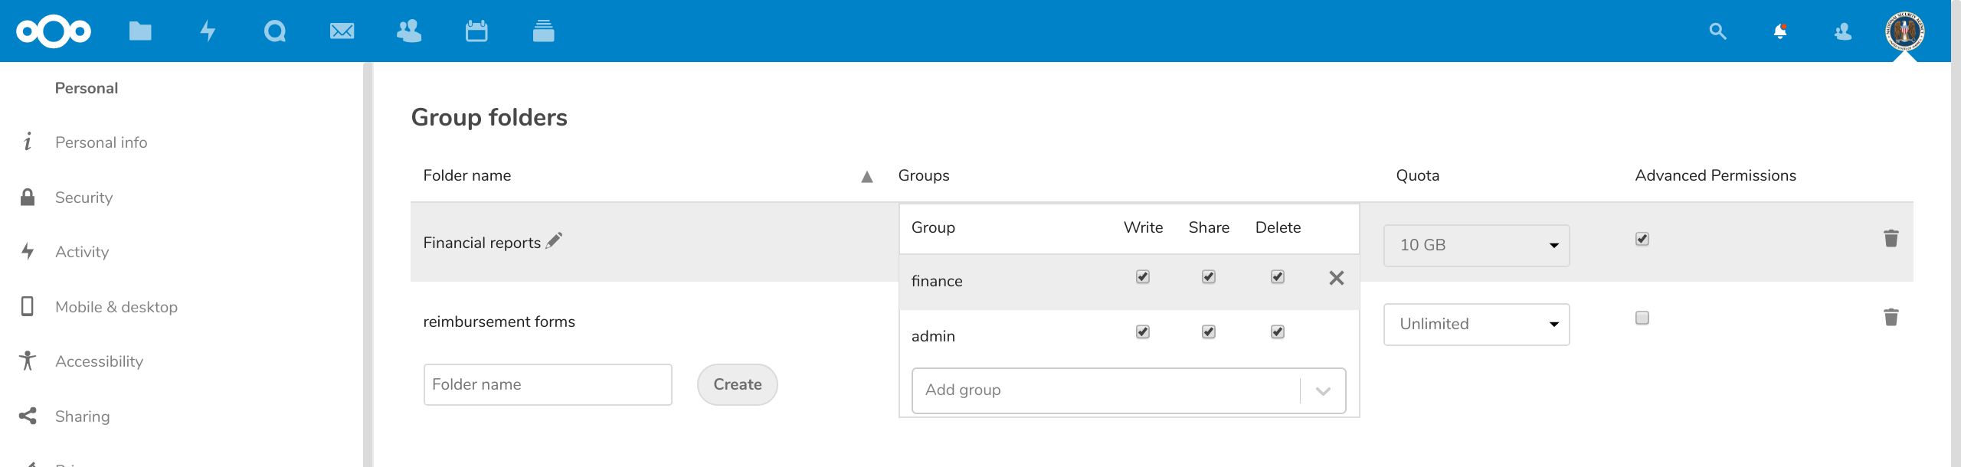Select the Financial reports folder name
Screen dimensions: 1961x467
click(x=482, y=243)
